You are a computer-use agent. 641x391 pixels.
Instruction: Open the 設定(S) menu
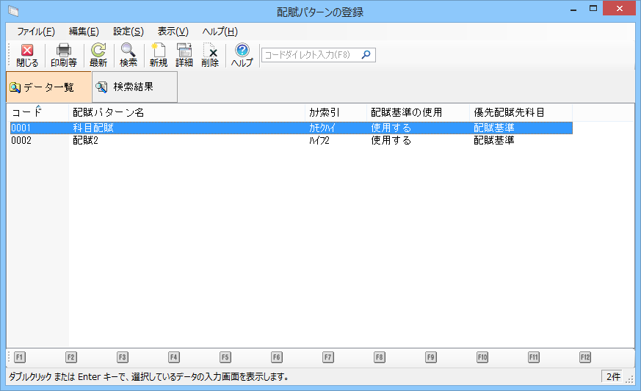click(x=128, y=32)
